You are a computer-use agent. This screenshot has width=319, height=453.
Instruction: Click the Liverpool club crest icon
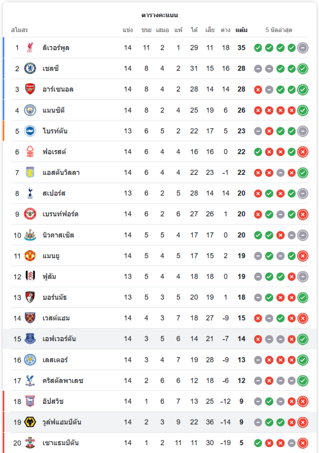point(30,48)
